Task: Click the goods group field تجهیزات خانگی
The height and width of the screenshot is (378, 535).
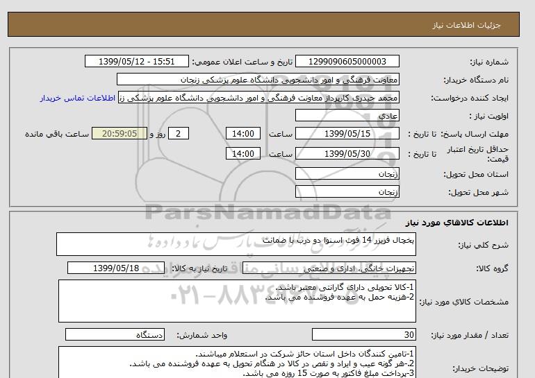Action: pos(329,268)
